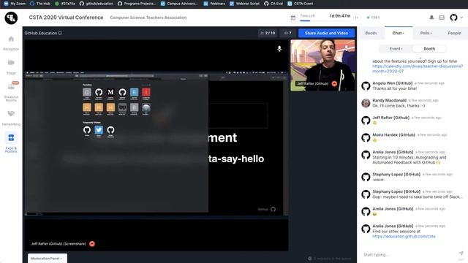Open the Polls tab

tap(426, 33)
